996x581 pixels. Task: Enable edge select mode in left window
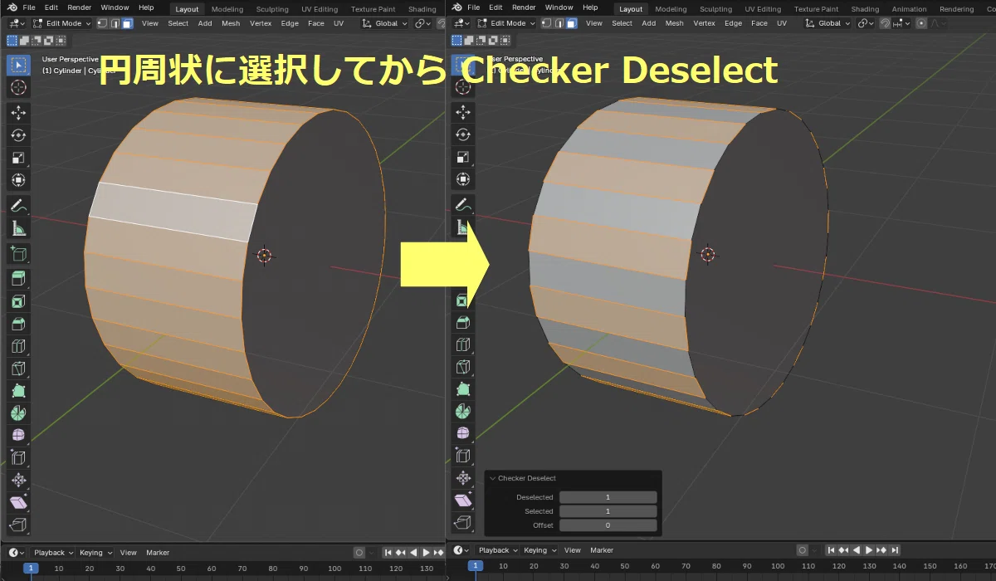coord(115,23)
